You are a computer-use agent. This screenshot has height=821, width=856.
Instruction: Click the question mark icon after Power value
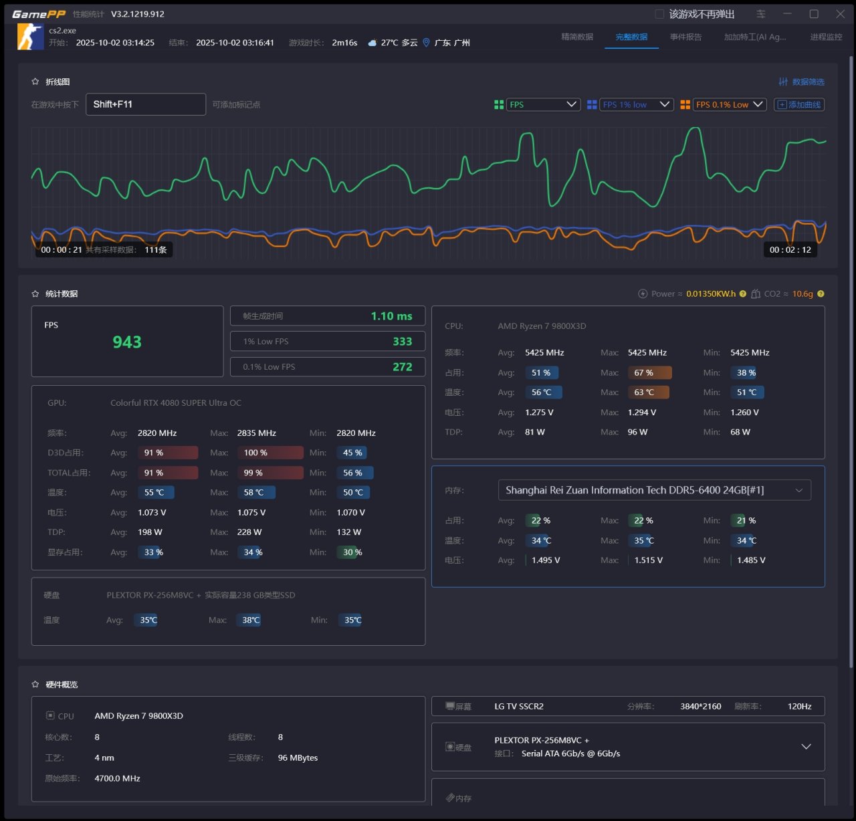(743, 294)
